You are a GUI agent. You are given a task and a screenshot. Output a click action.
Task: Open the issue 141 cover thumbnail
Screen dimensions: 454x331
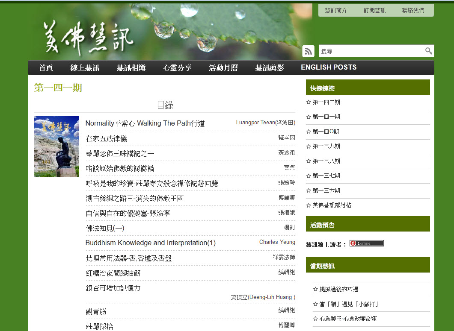[x=56, y=146]
